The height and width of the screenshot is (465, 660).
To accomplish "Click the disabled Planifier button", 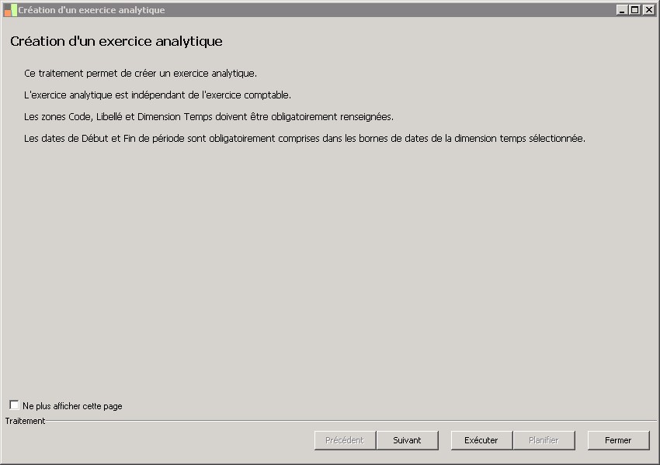I will 544,440.
